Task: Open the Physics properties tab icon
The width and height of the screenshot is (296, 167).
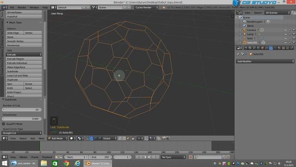Action: [x=292, y=48]
